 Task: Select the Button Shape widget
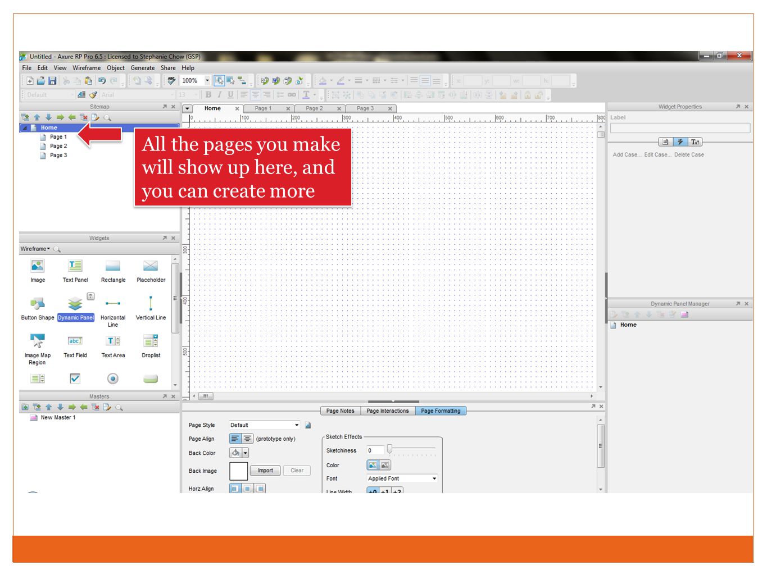(38, 309)
